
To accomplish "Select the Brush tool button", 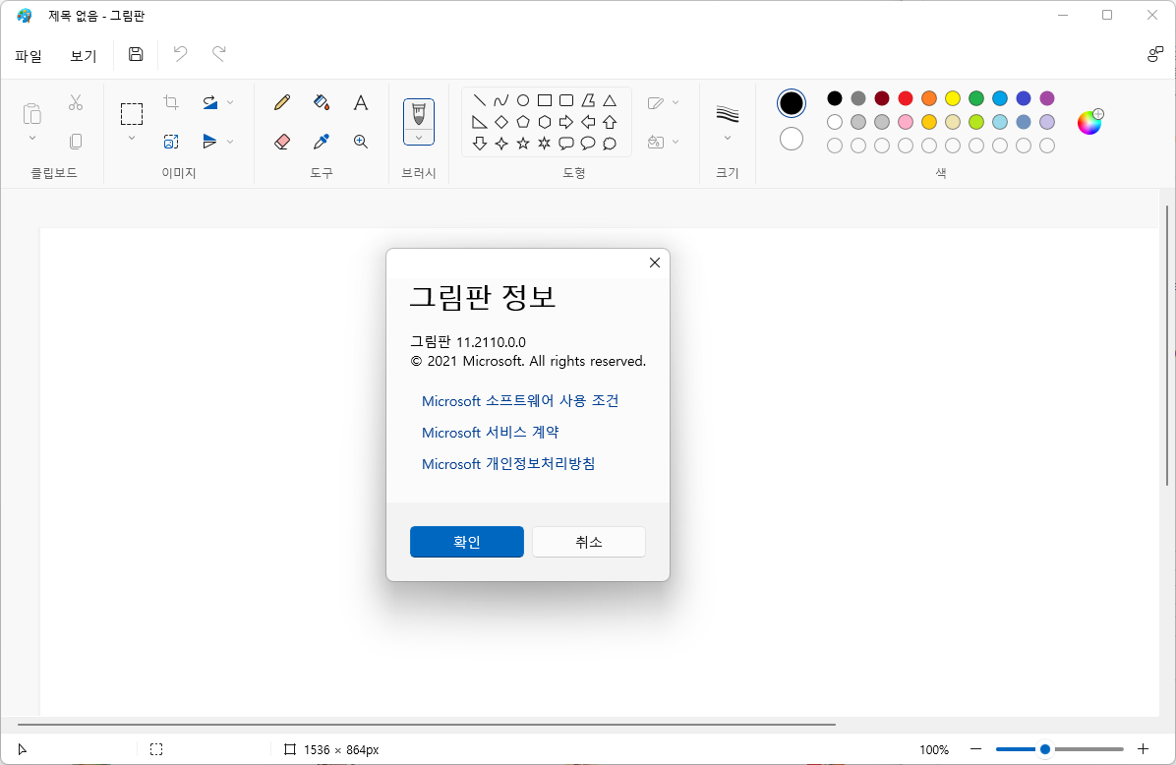I will click(419, 114).
